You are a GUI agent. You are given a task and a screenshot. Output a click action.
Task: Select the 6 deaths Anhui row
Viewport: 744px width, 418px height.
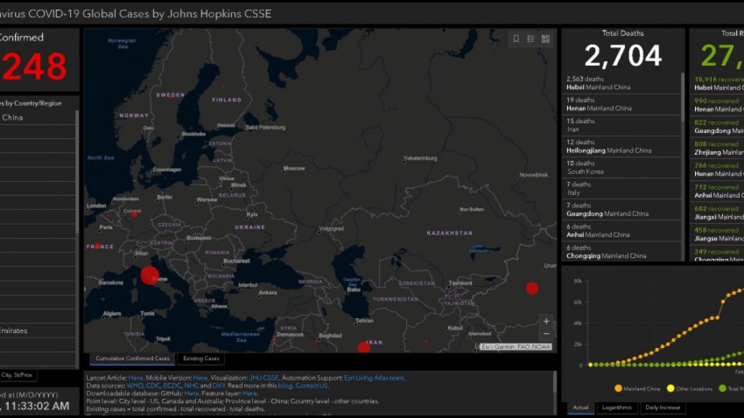tap(621, 231)
